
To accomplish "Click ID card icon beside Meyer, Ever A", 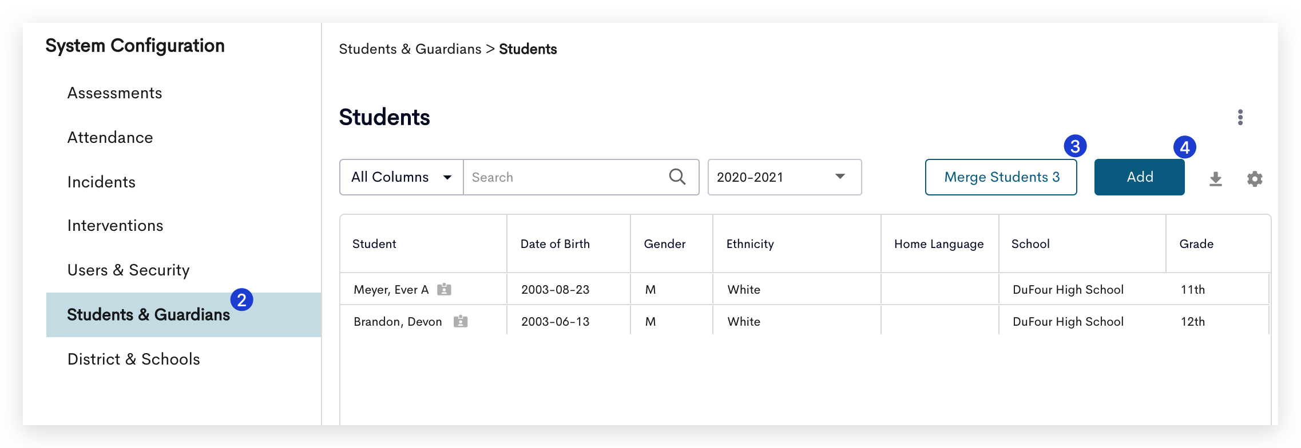I will [444, 289].
